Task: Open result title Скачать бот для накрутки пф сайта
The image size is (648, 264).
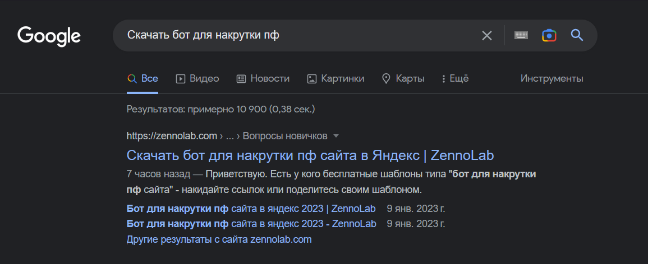Action: pos(310,155)
